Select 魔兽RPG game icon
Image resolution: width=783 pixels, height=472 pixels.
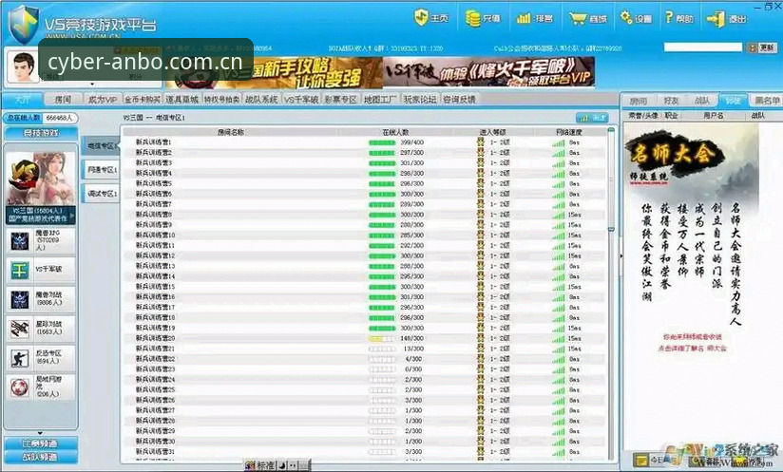pyautogui.click(x=20, y=241)
